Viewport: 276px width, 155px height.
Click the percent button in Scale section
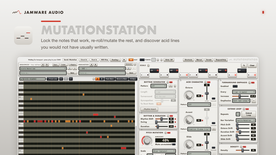[x=244, y=65]
